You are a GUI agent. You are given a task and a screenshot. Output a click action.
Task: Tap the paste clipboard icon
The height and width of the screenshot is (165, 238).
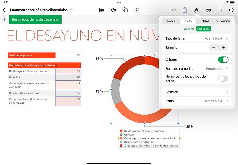(x=185, y=10)
